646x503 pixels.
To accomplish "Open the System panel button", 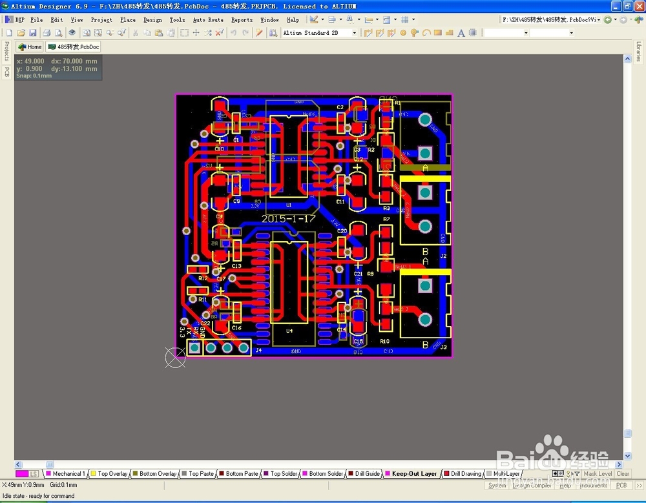I will (x=497, y=486).
